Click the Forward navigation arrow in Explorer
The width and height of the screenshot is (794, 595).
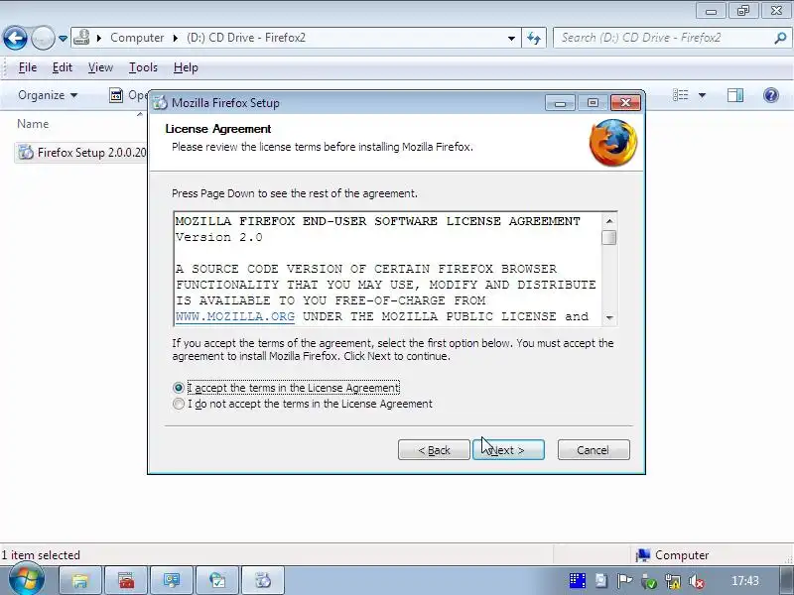pos(43,38)
